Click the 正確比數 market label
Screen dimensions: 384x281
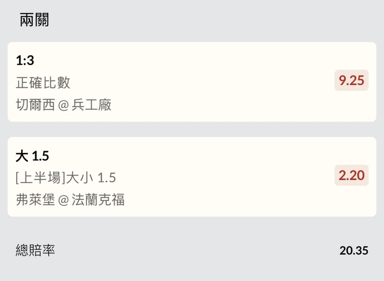tap(43, 83)
